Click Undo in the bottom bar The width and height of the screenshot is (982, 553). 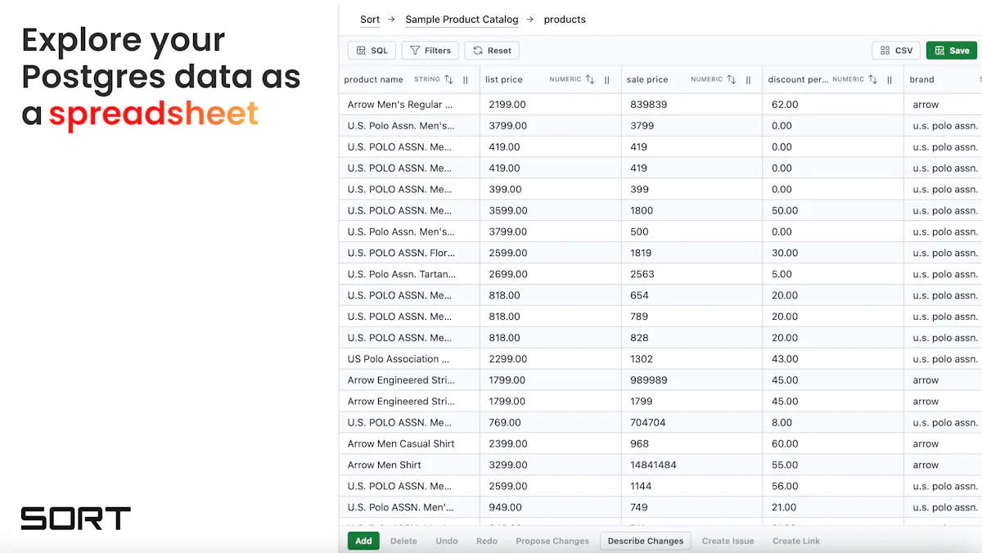click(x=447, y=541)
